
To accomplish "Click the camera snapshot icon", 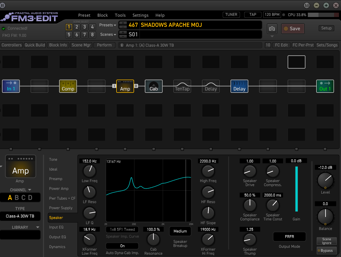I will (x=272, y=29).
